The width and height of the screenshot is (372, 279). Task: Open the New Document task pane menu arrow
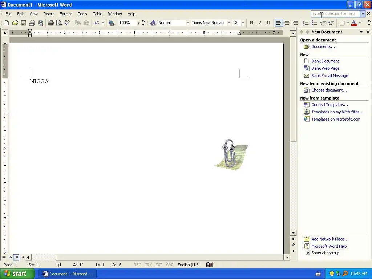[x=361, y=32]
